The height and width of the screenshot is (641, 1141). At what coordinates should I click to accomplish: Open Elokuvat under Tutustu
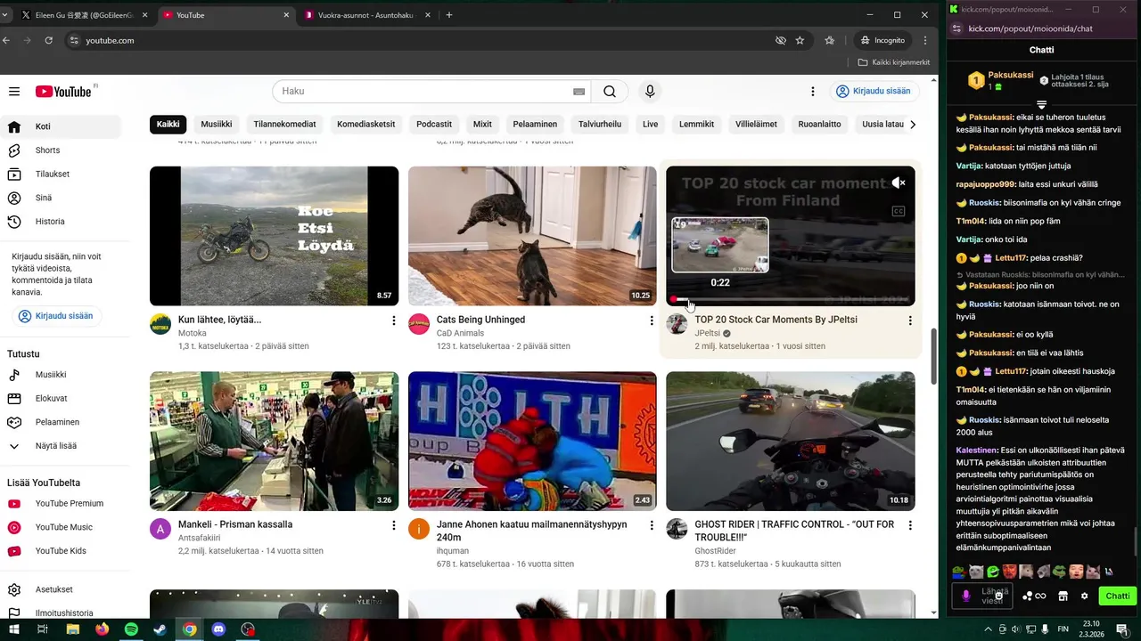[x=61, y=399]
